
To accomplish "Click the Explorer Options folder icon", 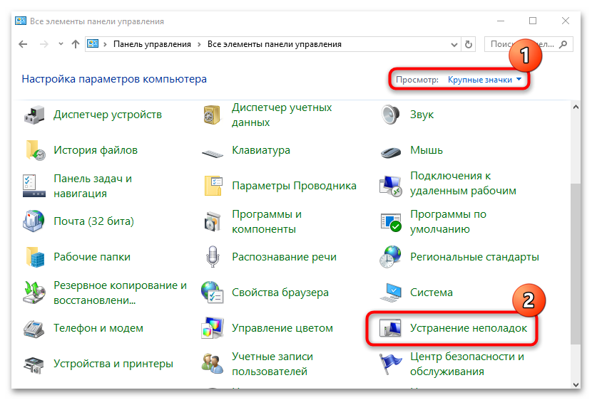I will click(213, 186).
